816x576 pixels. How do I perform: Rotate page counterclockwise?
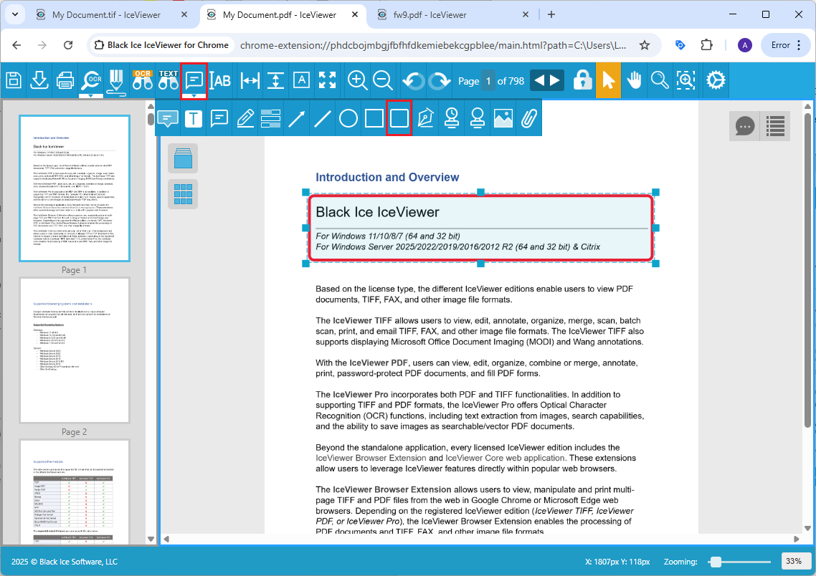click(x=414, y=80)
